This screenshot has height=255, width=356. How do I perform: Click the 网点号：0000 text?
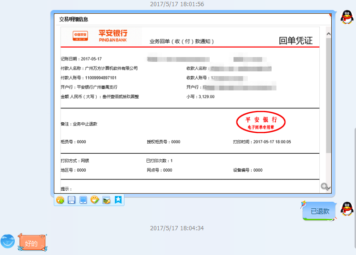tap(159, 170)
